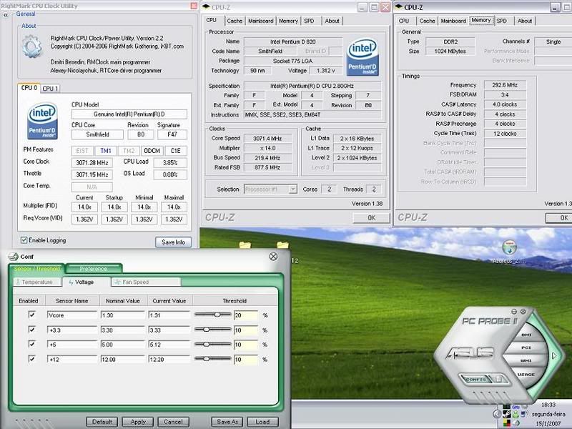Switch to the Preference tab in Conf
The height and width of the screenshot is (429, 572).
coord(94,269)
